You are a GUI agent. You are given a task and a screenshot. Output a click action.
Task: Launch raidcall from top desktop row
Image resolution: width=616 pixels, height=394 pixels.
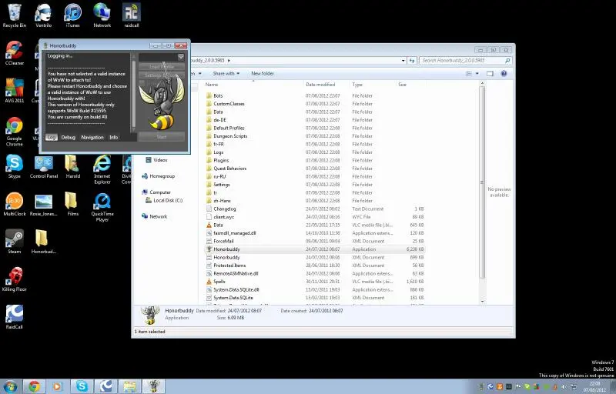pos(131,15)
